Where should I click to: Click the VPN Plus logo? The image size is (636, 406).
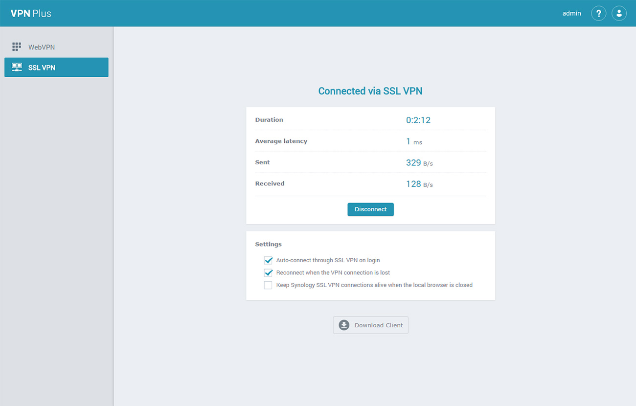click(x=30, y=13)
